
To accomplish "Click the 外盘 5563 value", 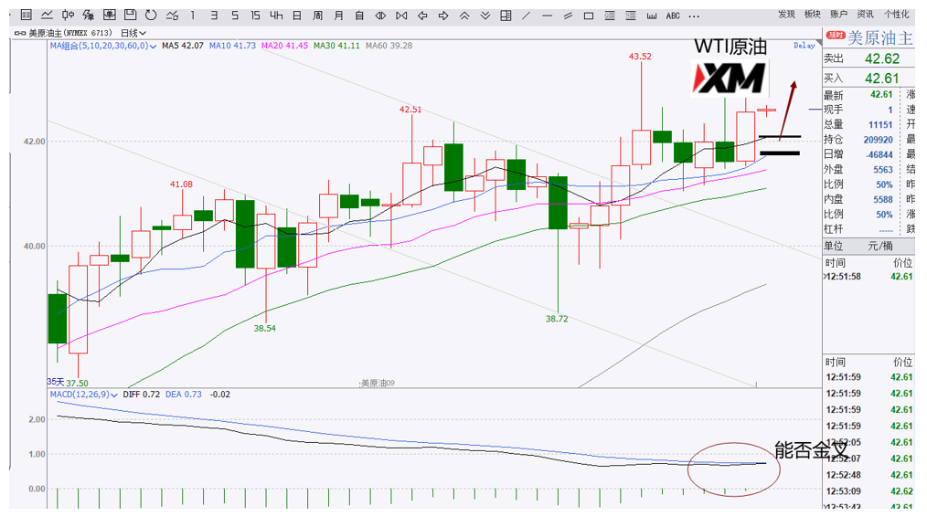I will 883,170.
